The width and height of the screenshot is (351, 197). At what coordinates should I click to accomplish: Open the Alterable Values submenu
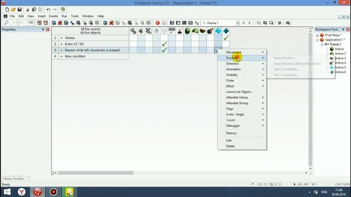(x=242, y=97)
